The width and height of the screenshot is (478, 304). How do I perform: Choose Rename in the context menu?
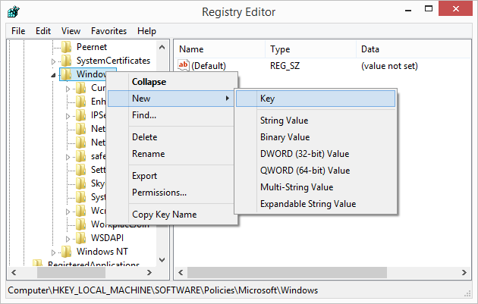tap(173, 154)
